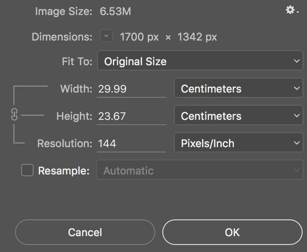Click the Image Size 6.53M readout

[115, 11]
